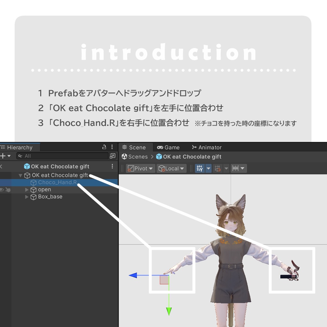Switch to the Animator tab
This screenshot has height=327, width=327.
pos(206,147)
